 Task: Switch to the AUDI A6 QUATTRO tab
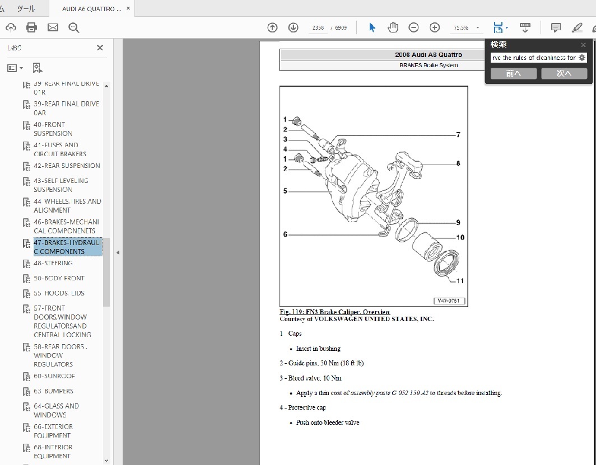click(x=91, y=9)
